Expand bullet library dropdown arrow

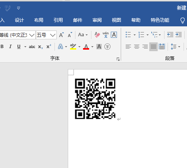[x=134, y=35]
